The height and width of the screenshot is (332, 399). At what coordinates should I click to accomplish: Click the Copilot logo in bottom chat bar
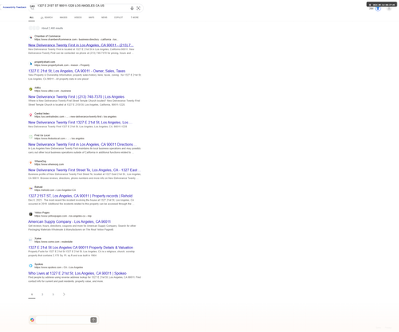click(x=32, y=320)
